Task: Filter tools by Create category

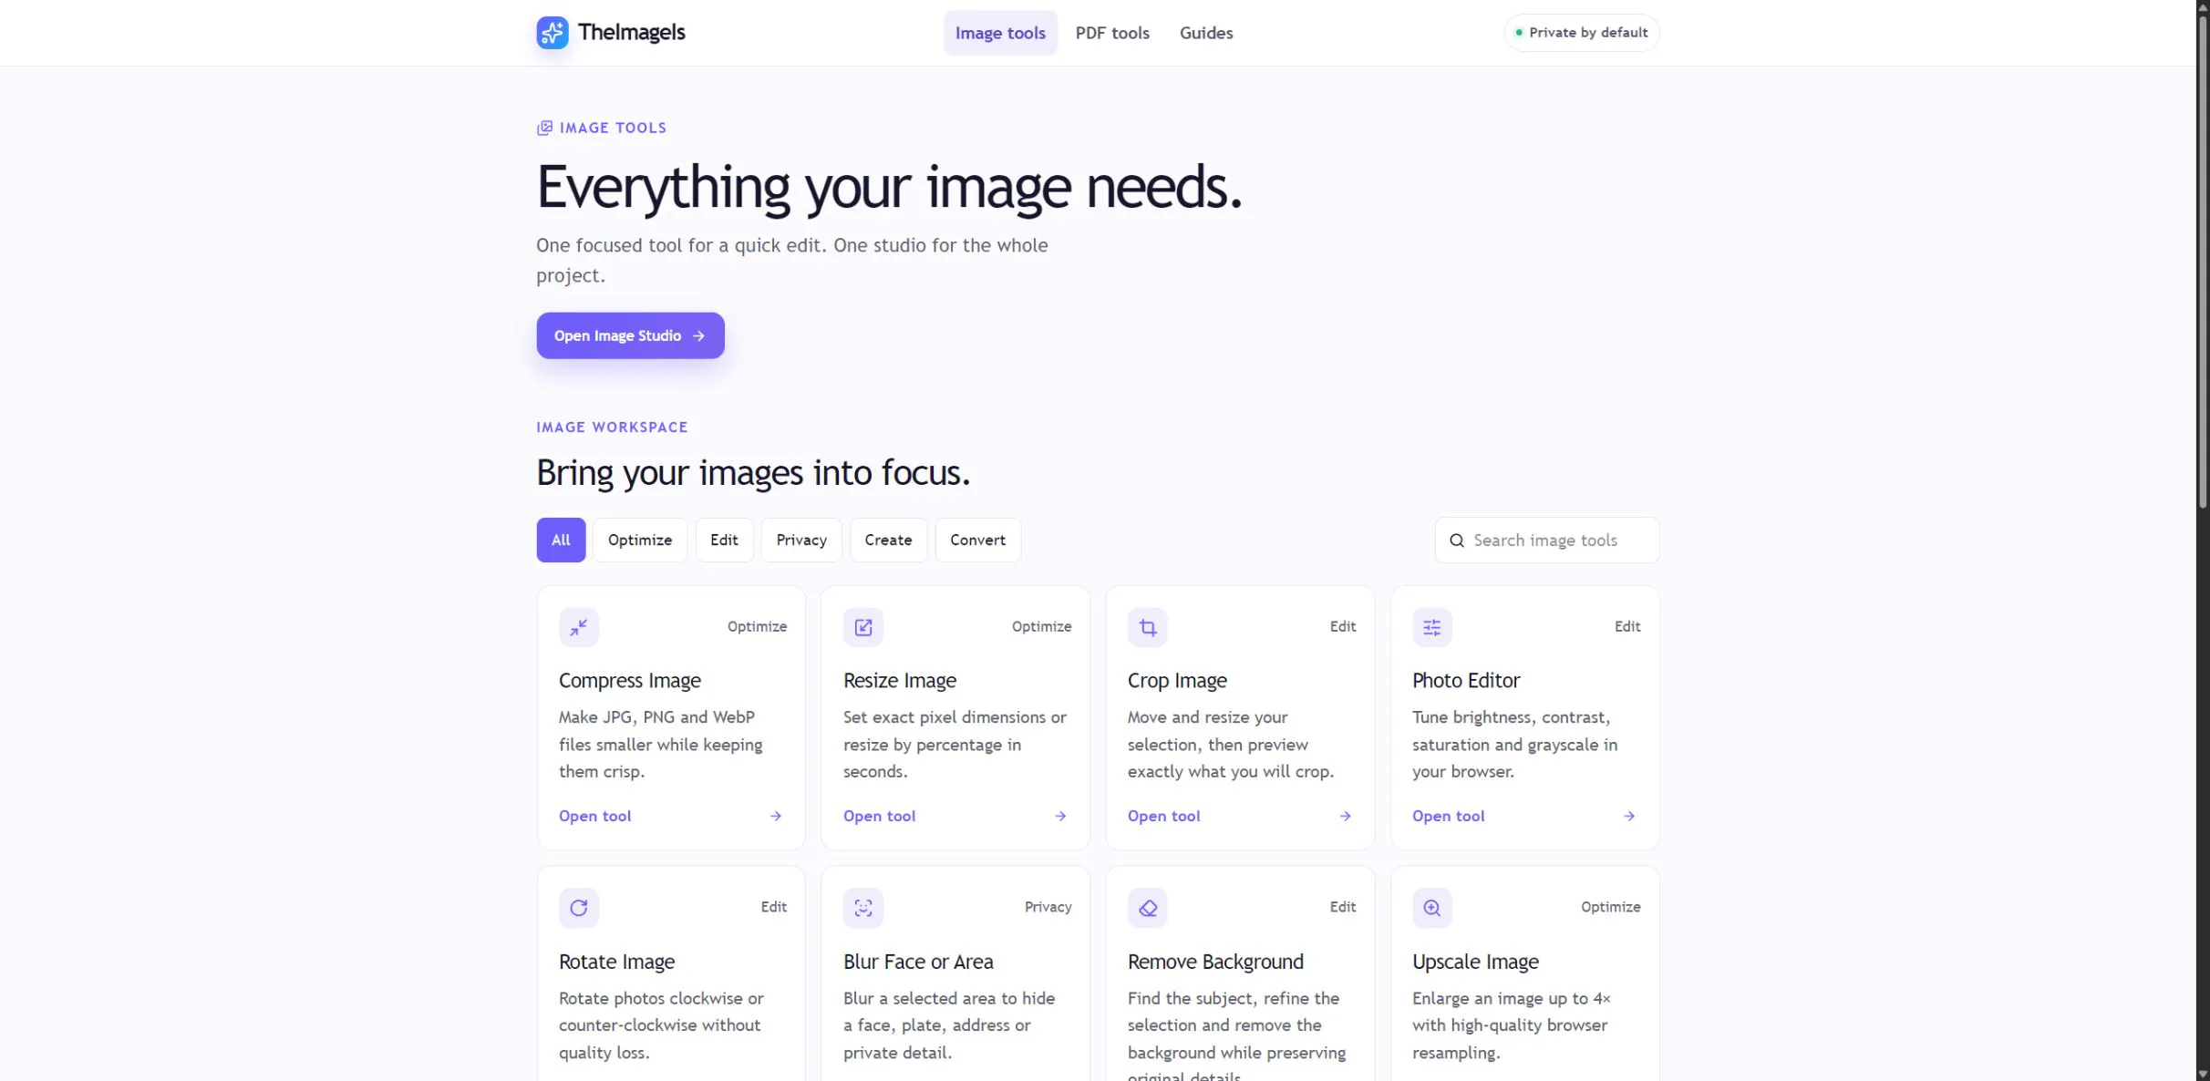Action: (888, 540)
